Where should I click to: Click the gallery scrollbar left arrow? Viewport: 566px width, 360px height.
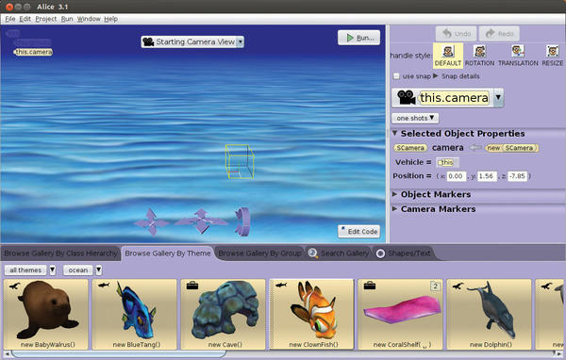(x=7, y=353)
